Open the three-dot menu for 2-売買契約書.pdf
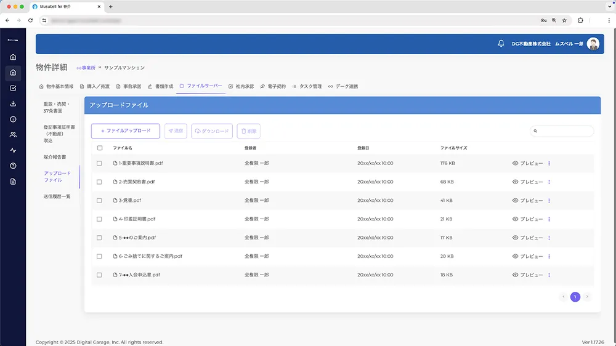 [x=549, y=182]
